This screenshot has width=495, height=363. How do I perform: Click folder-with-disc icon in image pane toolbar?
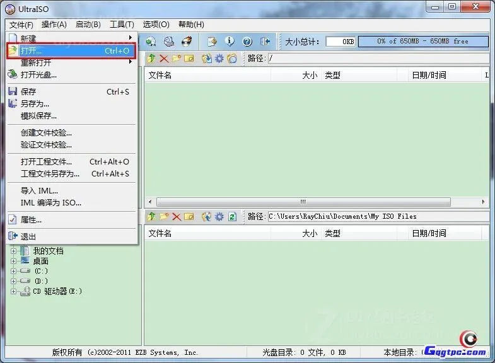pyautogui.click(x=232, y=59)
